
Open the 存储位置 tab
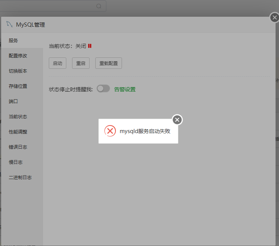pos(22,86)
